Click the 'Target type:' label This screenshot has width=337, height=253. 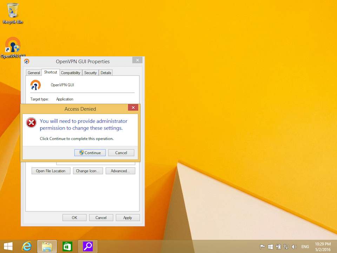coord(40,99)
